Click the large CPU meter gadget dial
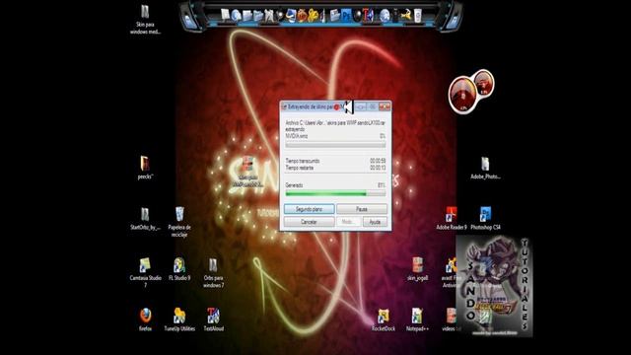Viewport: 631px width, 355px height. [x=462, y=95]
